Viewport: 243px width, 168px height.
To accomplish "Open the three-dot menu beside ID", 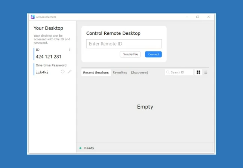I will pos(70,49).
